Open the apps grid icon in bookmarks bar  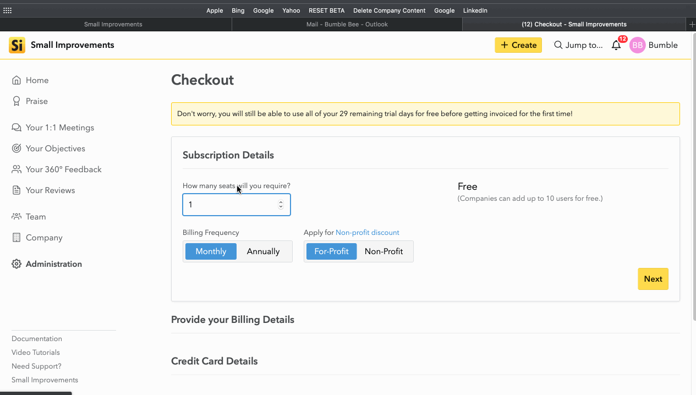pyautogui.click(x=8, y=10)
